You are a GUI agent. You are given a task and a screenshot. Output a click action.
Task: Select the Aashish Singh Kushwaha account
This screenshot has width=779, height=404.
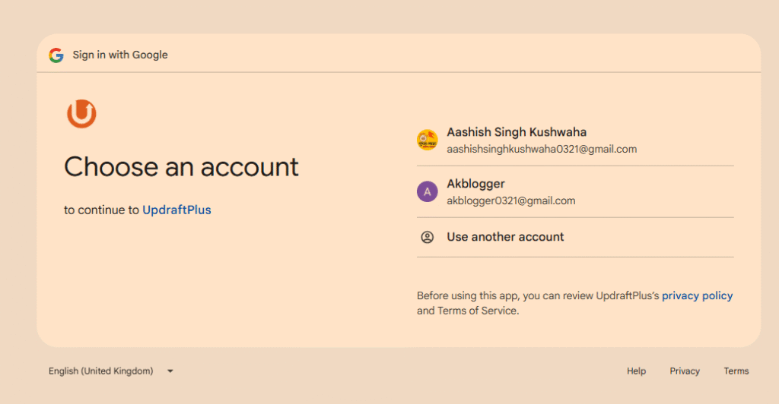pos(575,140)
